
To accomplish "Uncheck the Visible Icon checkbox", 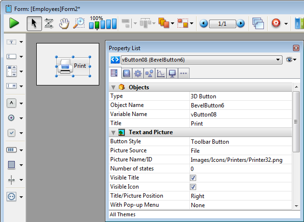I will pyautogui.click(x=193, y=187).
